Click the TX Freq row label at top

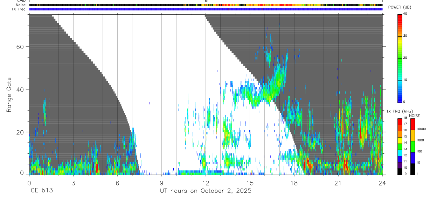[19, 9]
